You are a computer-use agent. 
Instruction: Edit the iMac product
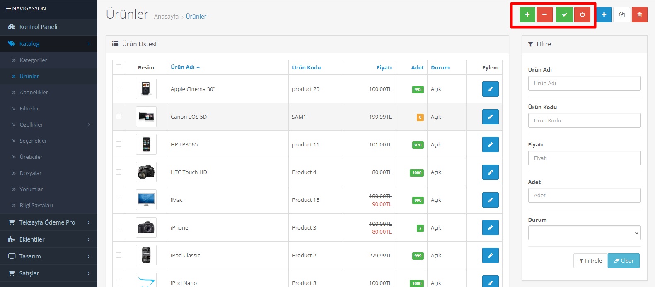click(x=491, y=200)
